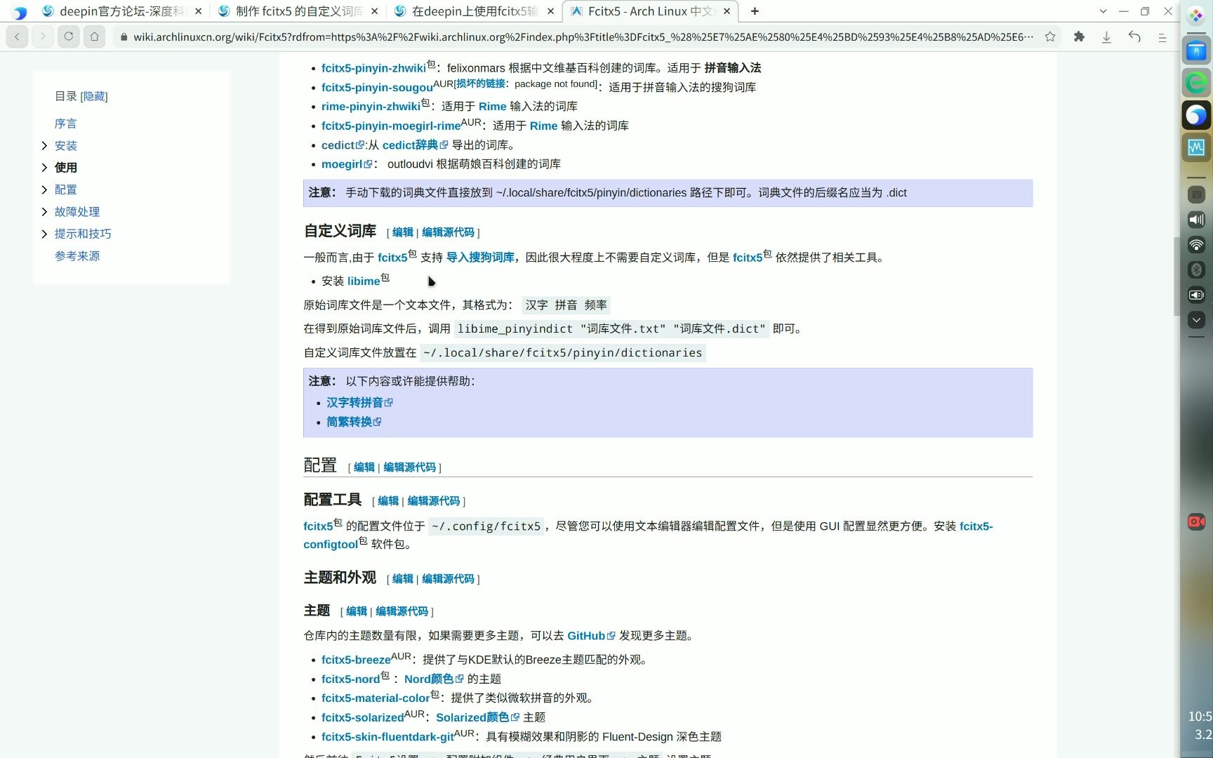
Task: Open the GitHub themes link
Action: 590,636
